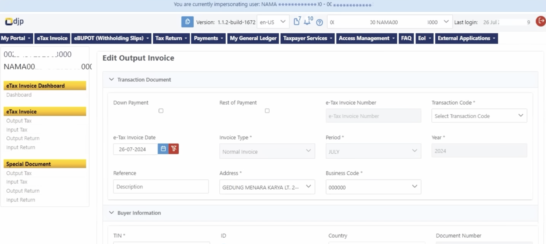Open the notifications bell icon
The image size is (546, 244).
coord(308,22)
